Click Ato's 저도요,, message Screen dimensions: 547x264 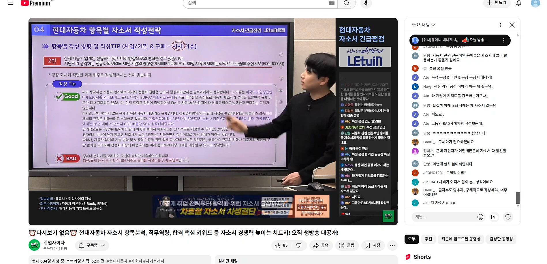[437, 114]
